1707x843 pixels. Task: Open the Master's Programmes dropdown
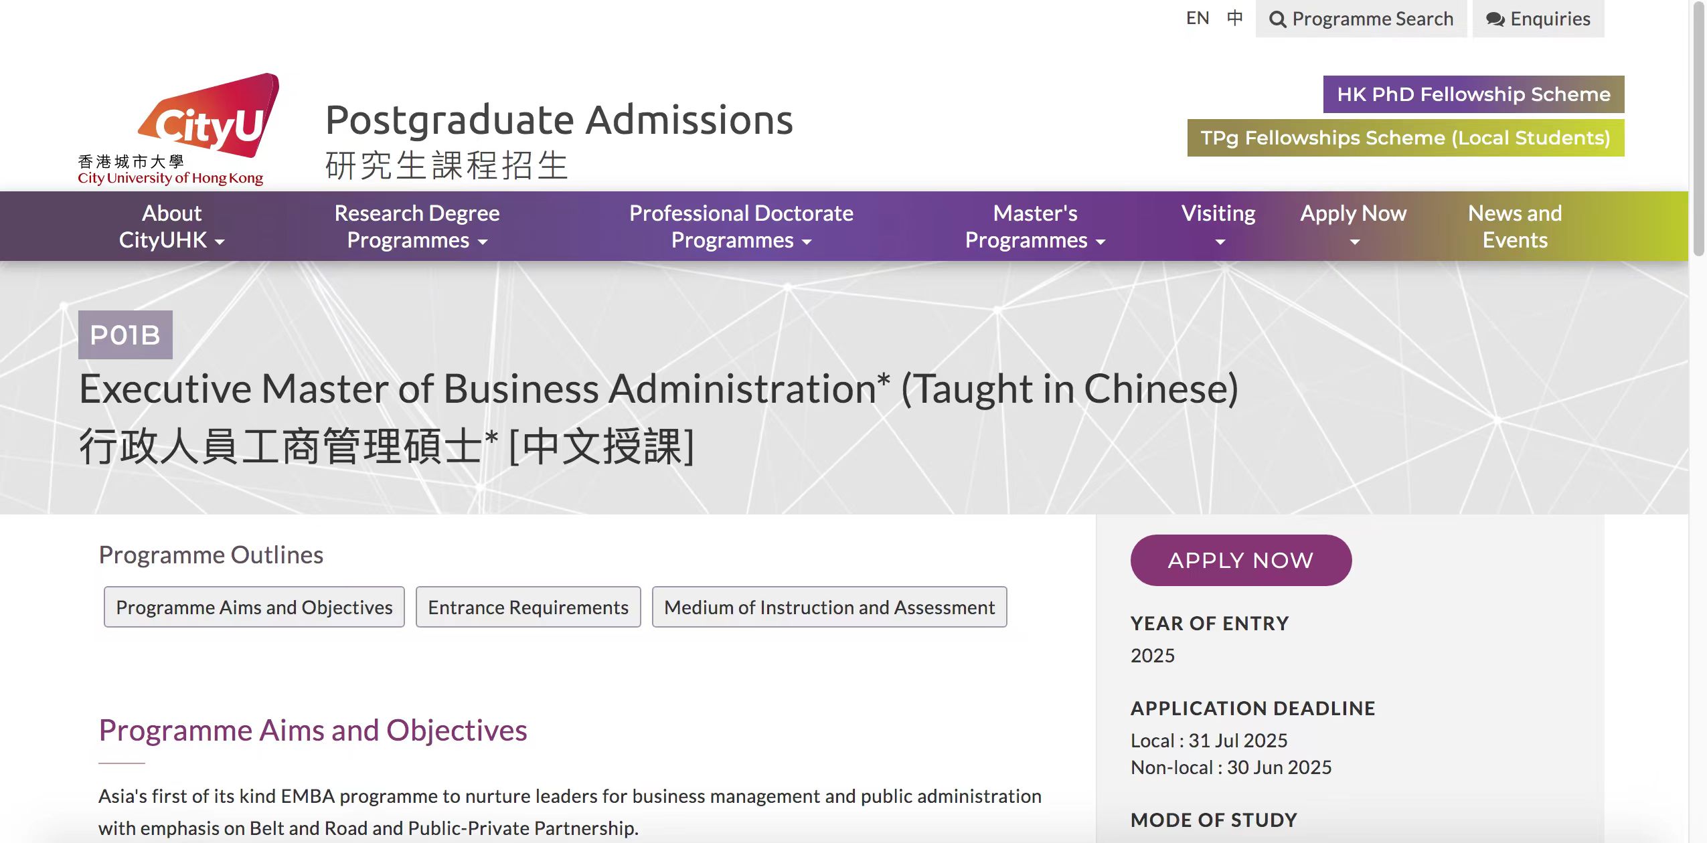pos(1034,226)
